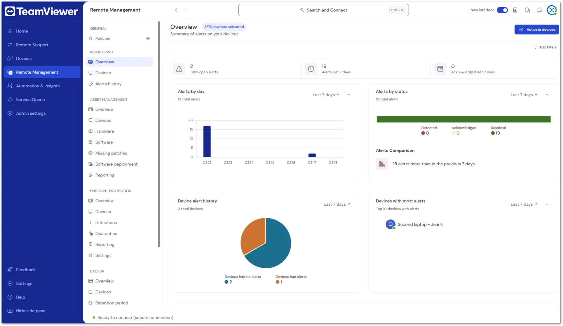Screen dimensions: 563x326
Task: Click the warning icon for Total open alerts
Action: (x=179, y=69)
